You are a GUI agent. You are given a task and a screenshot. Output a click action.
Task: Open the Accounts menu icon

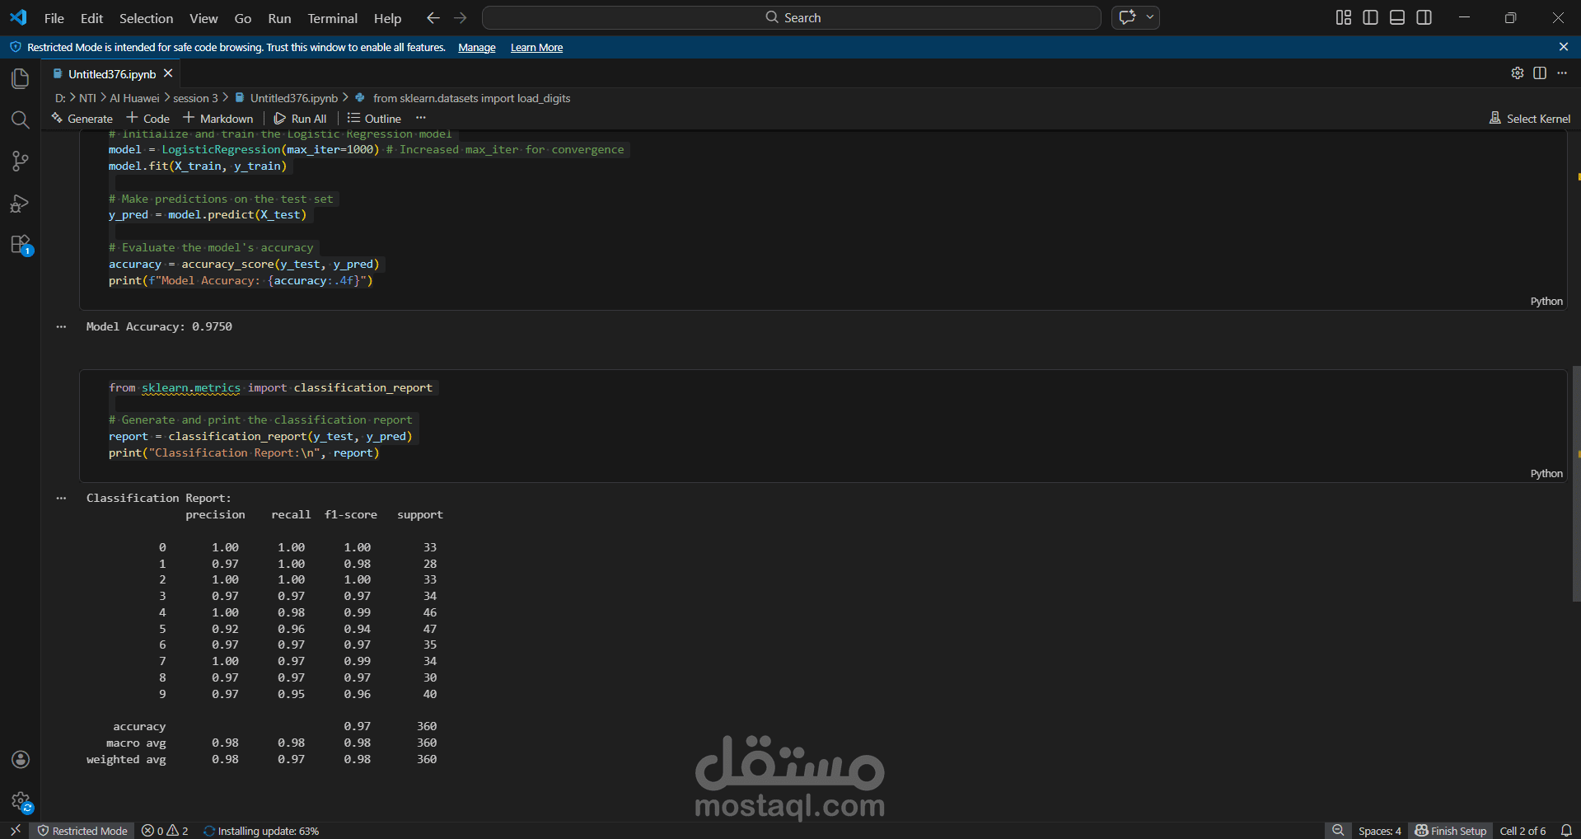[21, 759]
